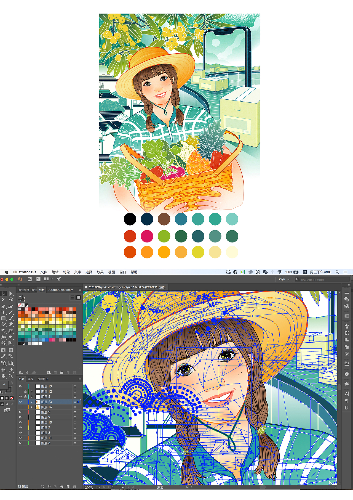The height and width of the screenshot is (500, 353).
Task: Click the create new layer icon
Action: [68, 486]
